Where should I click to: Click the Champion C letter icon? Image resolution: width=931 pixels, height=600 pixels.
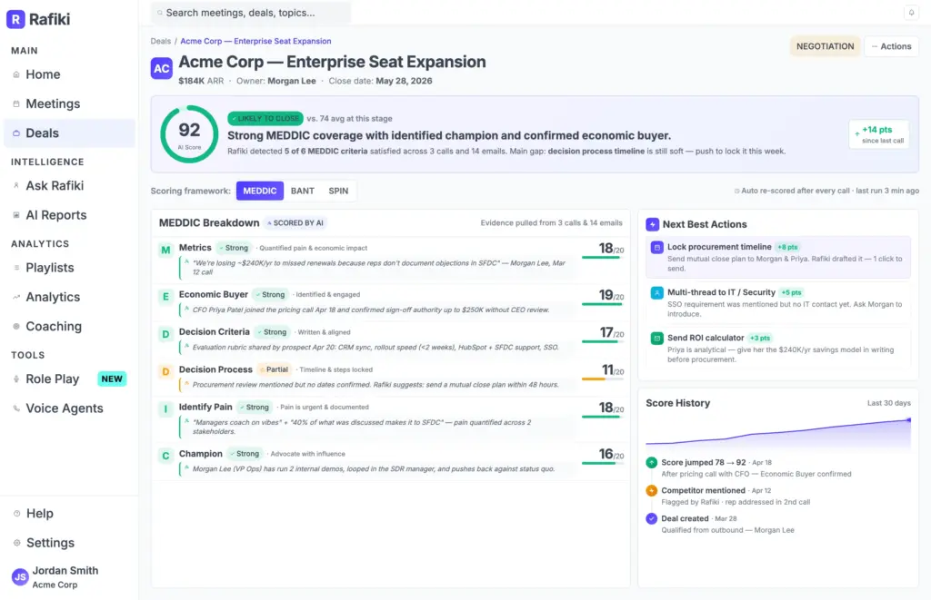click(x=165, y=456)
